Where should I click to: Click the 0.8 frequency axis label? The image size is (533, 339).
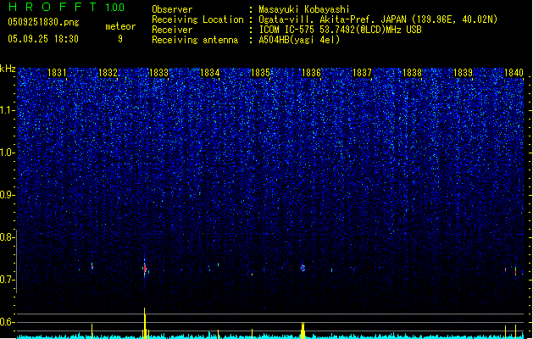7,237
